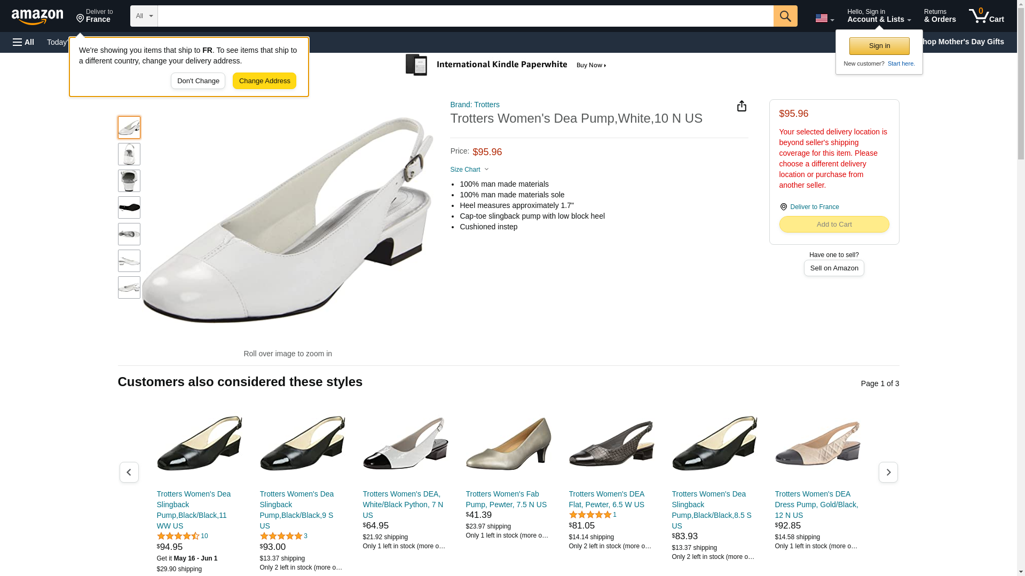Open Returns & Orders
Viewport: 1025px width, 576px height.
pyautogui.click(x=940, y=15)
